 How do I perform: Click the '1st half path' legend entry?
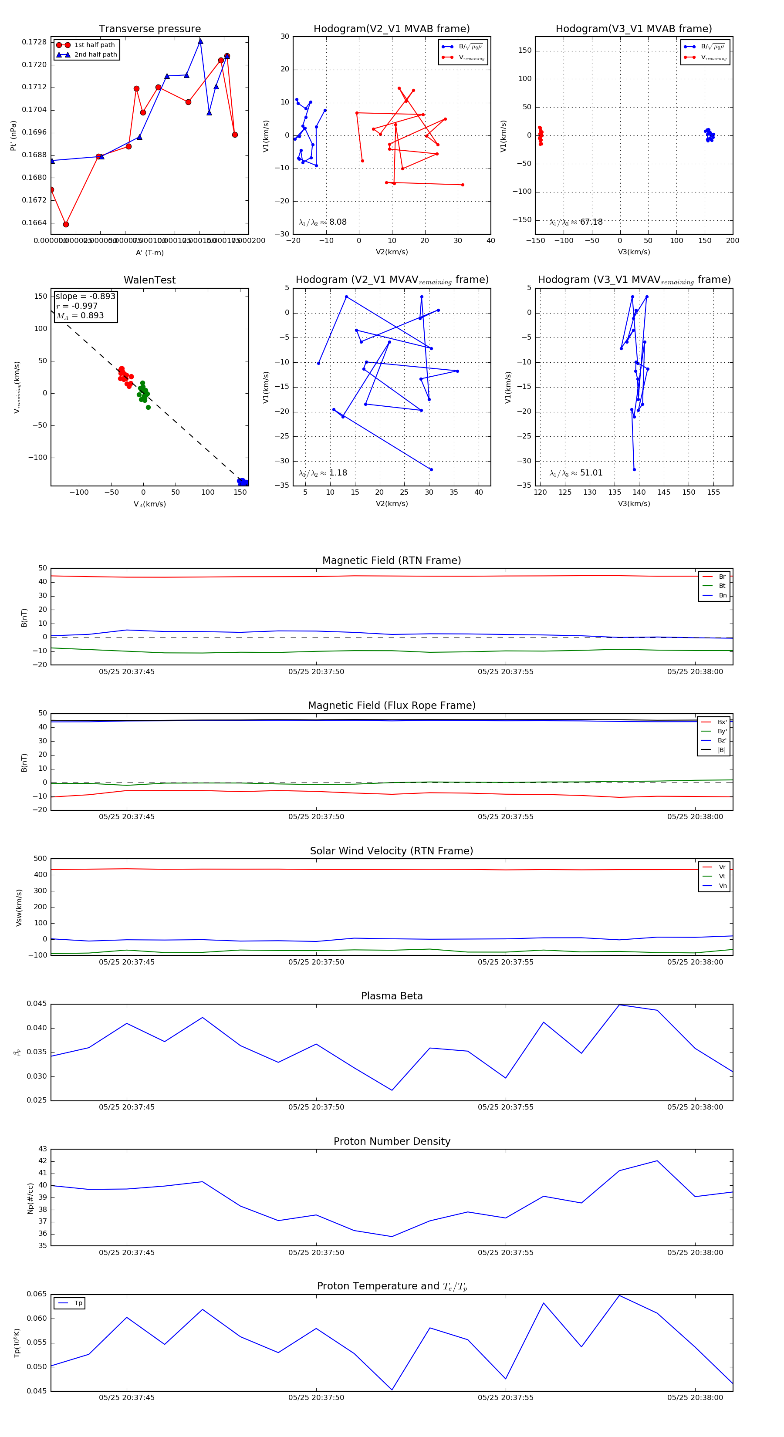tap(86, 45)
